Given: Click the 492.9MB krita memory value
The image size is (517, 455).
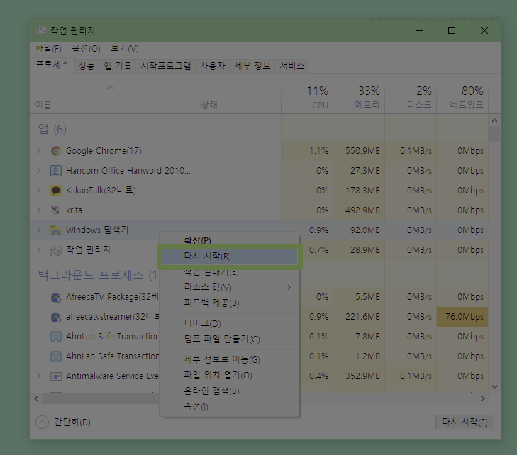Looking at the screenshot, I should coord(362,210).
